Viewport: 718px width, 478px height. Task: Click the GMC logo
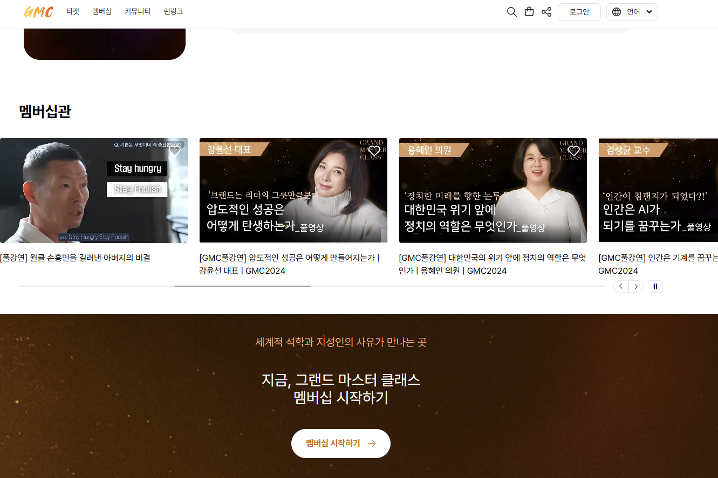(x=38, y=12)
